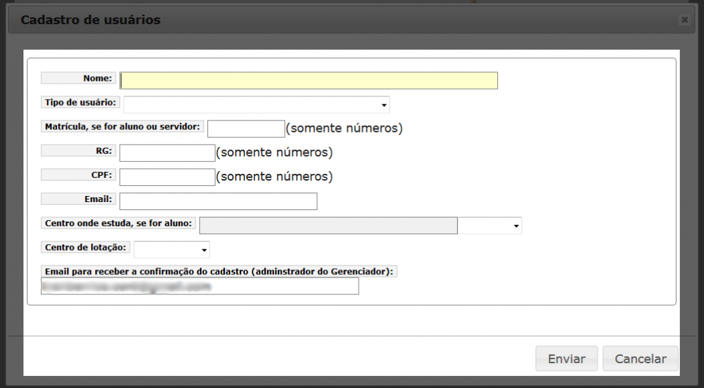Click the Email text field
Image resolution: width=704 pixels, height=388 pixels.
[x=217, y=201]
